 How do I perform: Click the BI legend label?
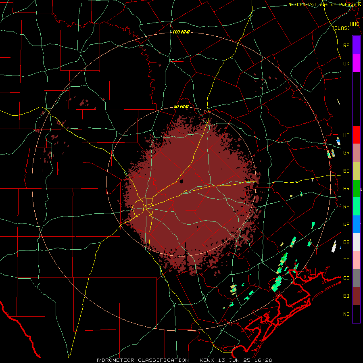point(346,296)
